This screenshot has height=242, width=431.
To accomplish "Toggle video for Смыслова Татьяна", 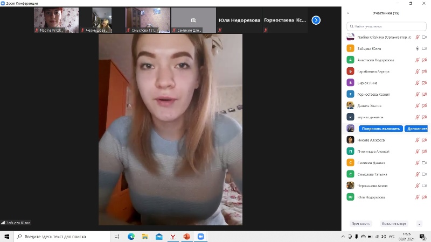I will pyautogui.click(x=424, y=174).
